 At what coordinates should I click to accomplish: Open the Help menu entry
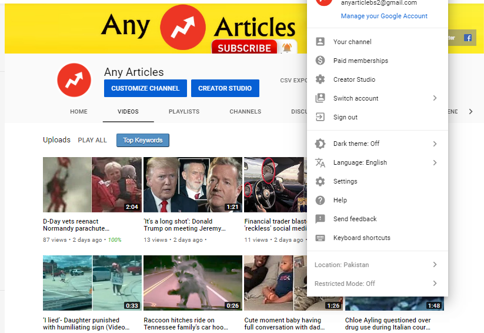(x=378, y=200)
